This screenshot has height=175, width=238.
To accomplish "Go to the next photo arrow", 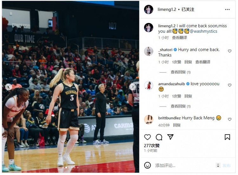I will (133, 87).
